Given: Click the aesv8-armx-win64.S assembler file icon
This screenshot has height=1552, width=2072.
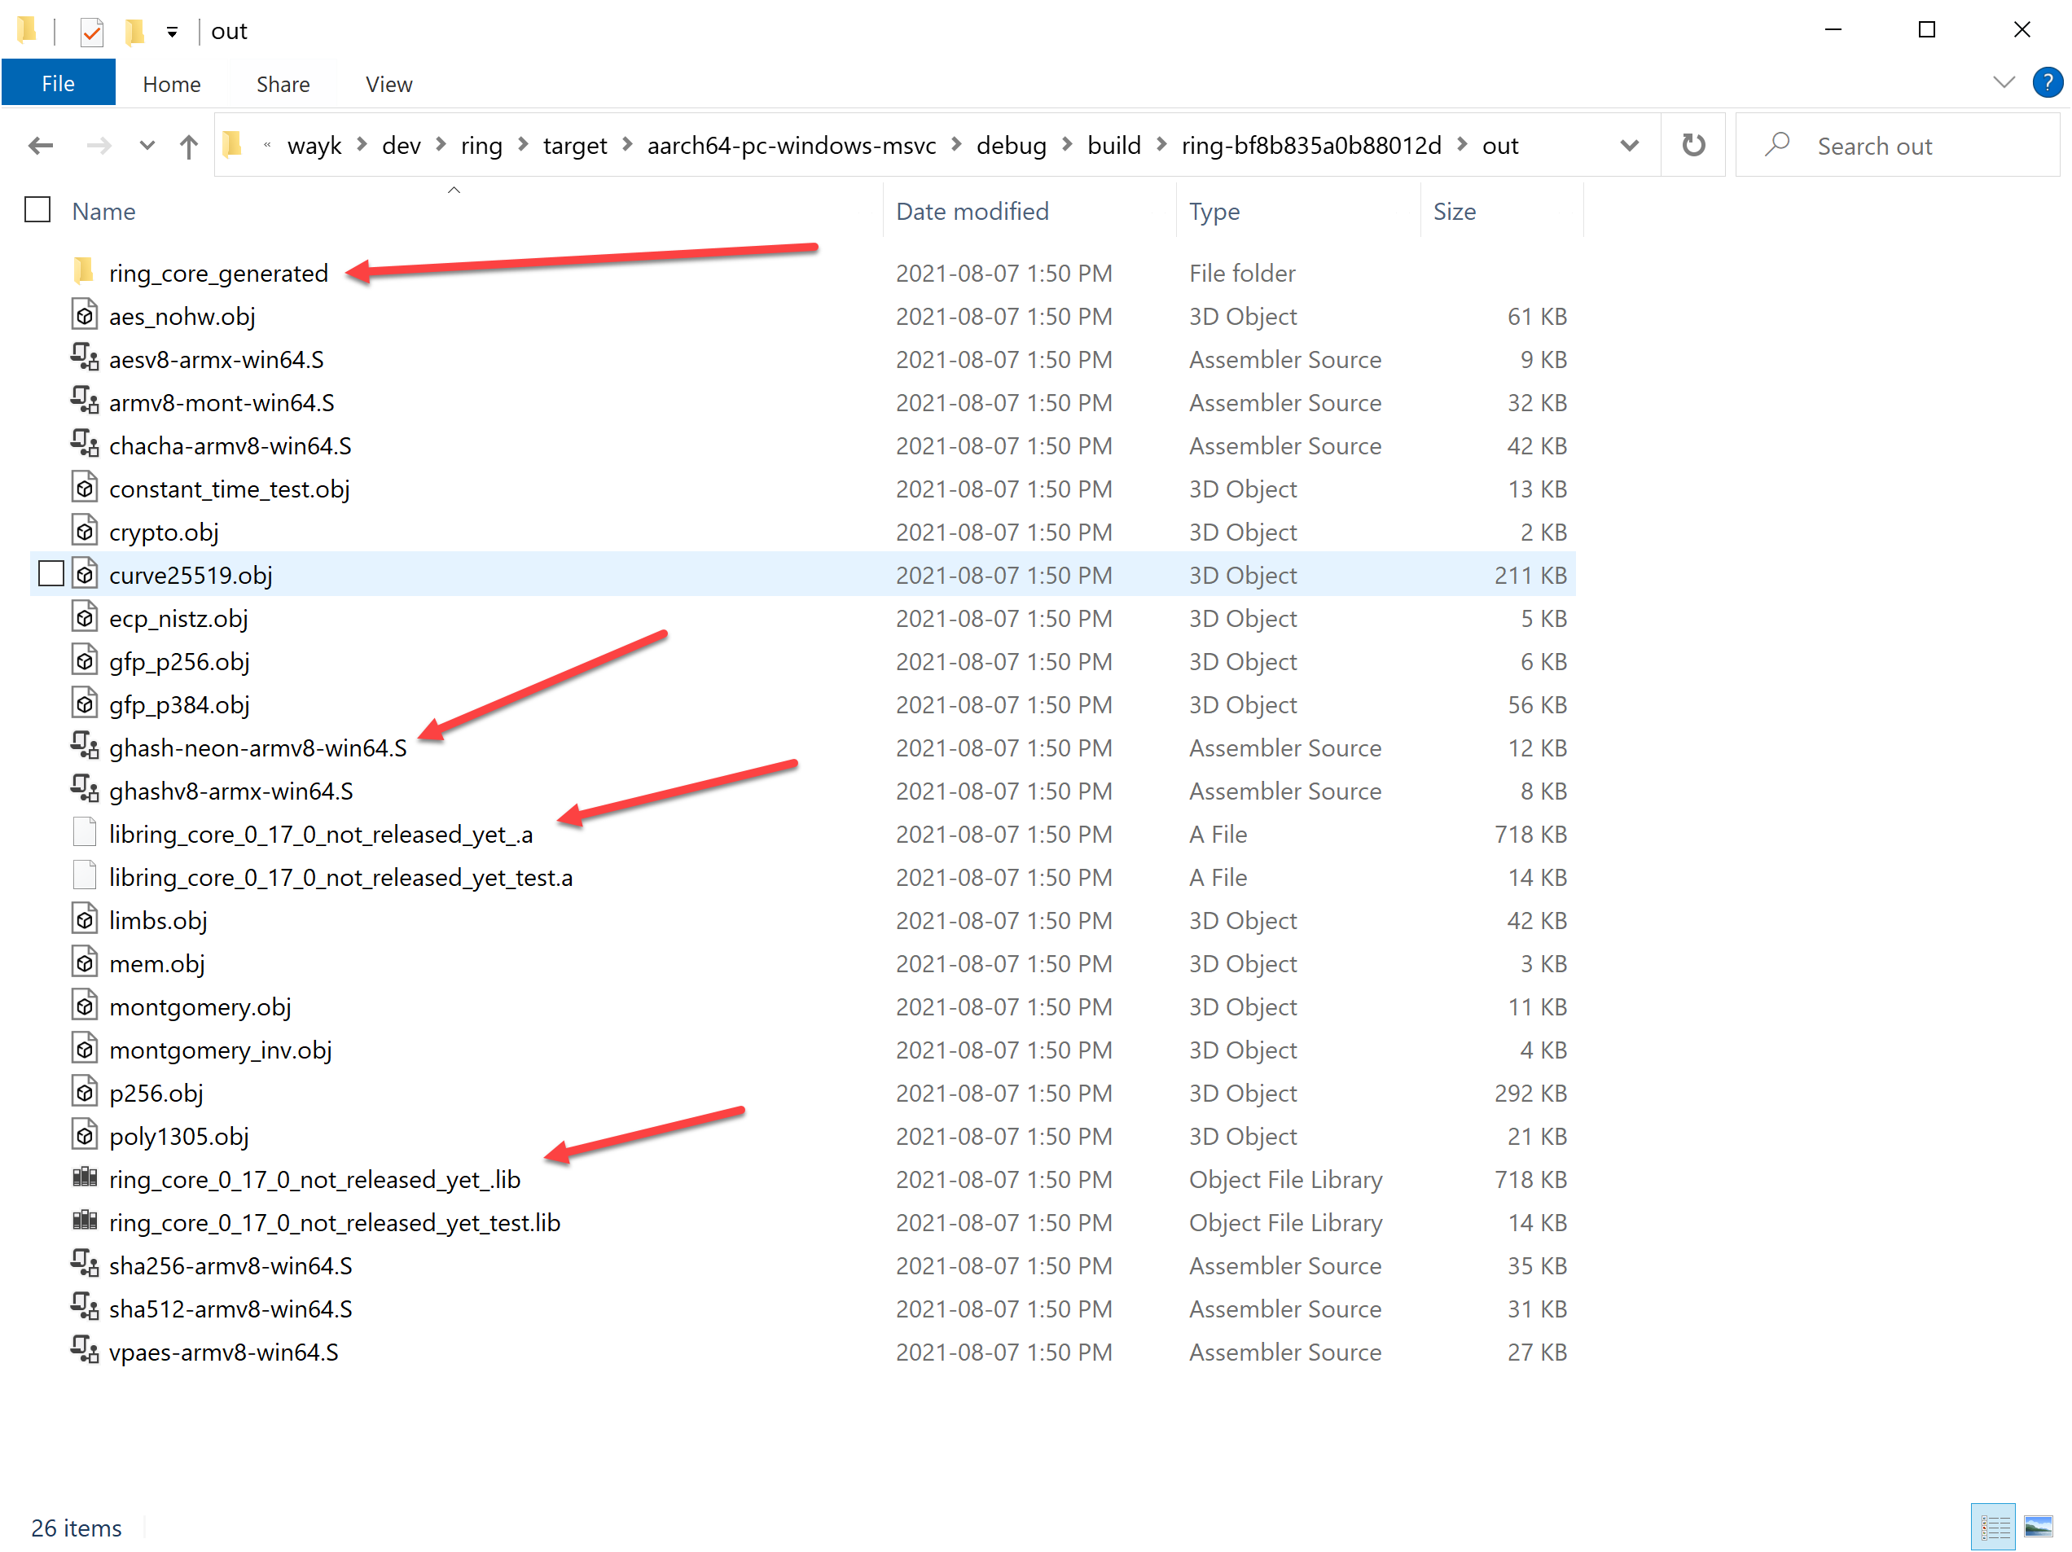Looking at the screenshot, I should point(85,359).
